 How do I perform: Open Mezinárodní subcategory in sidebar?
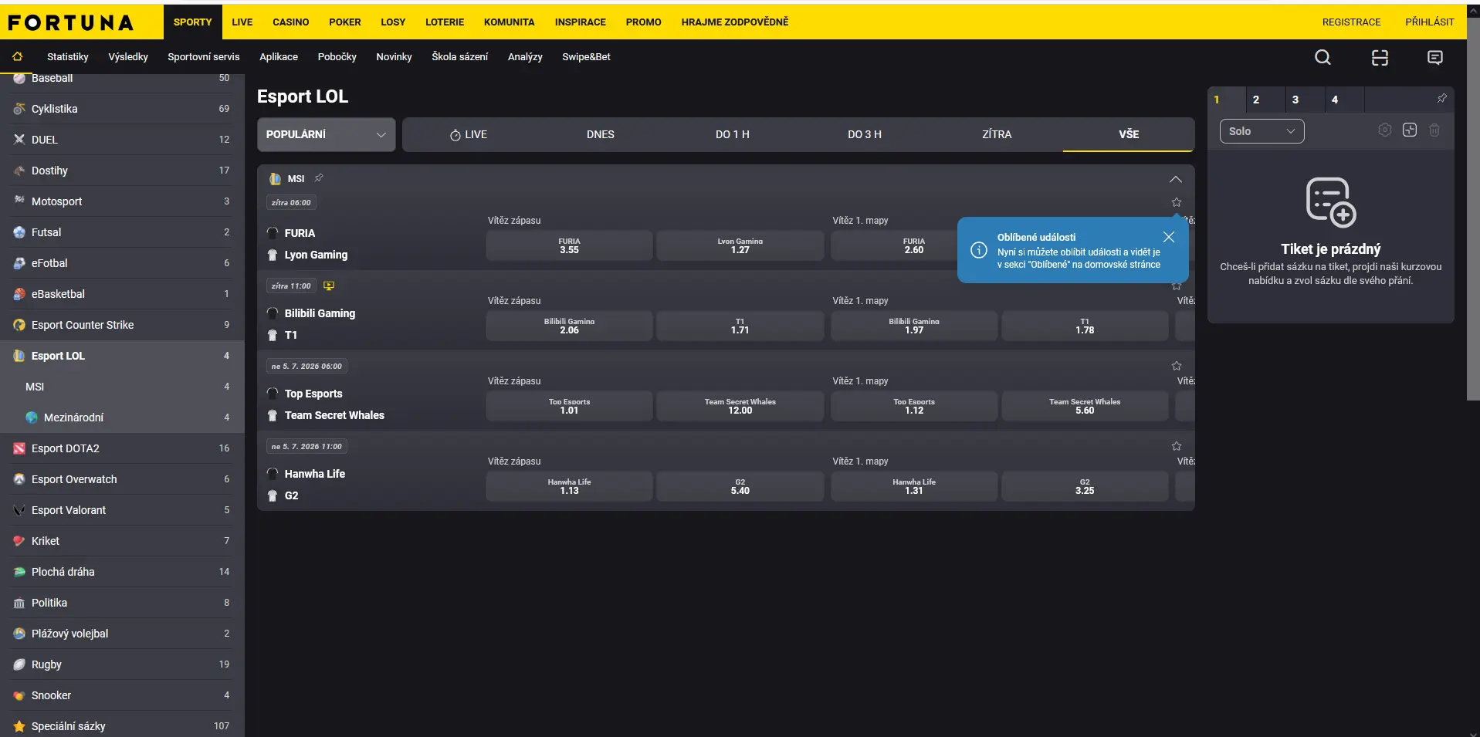point(122,418)
